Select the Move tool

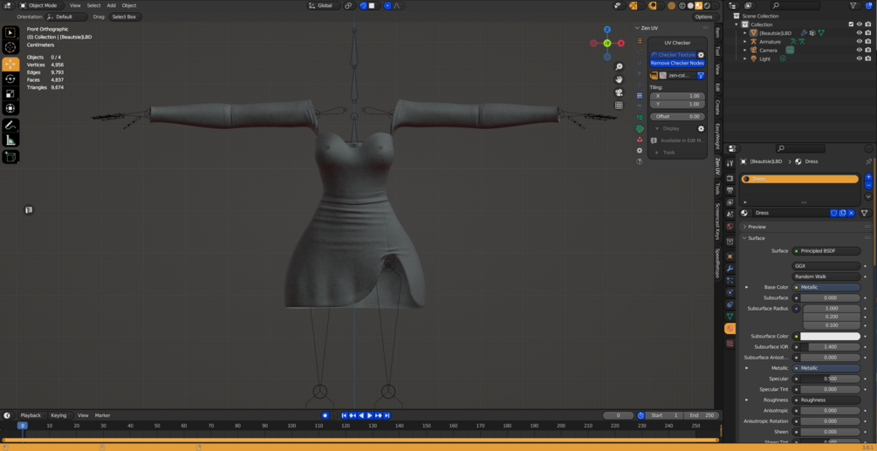click(10, 65)
